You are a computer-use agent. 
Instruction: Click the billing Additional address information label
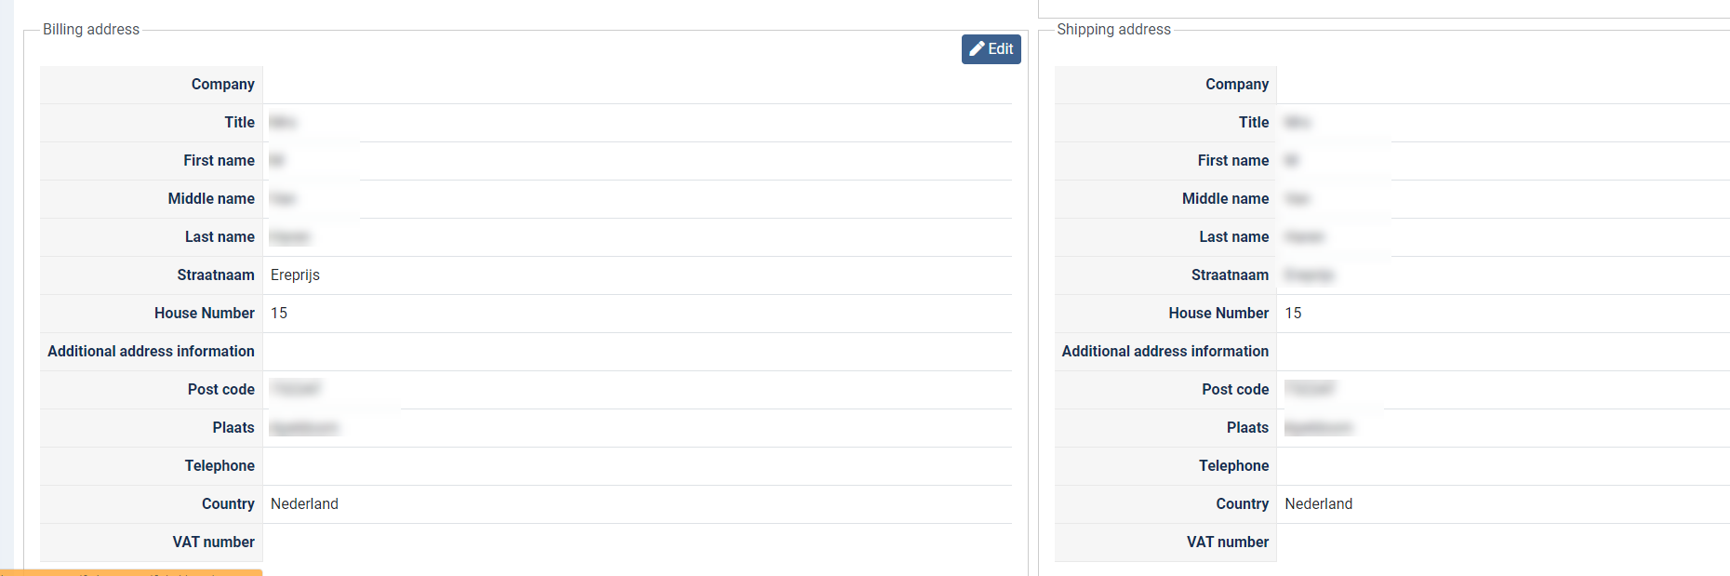[x=151, y=352]
